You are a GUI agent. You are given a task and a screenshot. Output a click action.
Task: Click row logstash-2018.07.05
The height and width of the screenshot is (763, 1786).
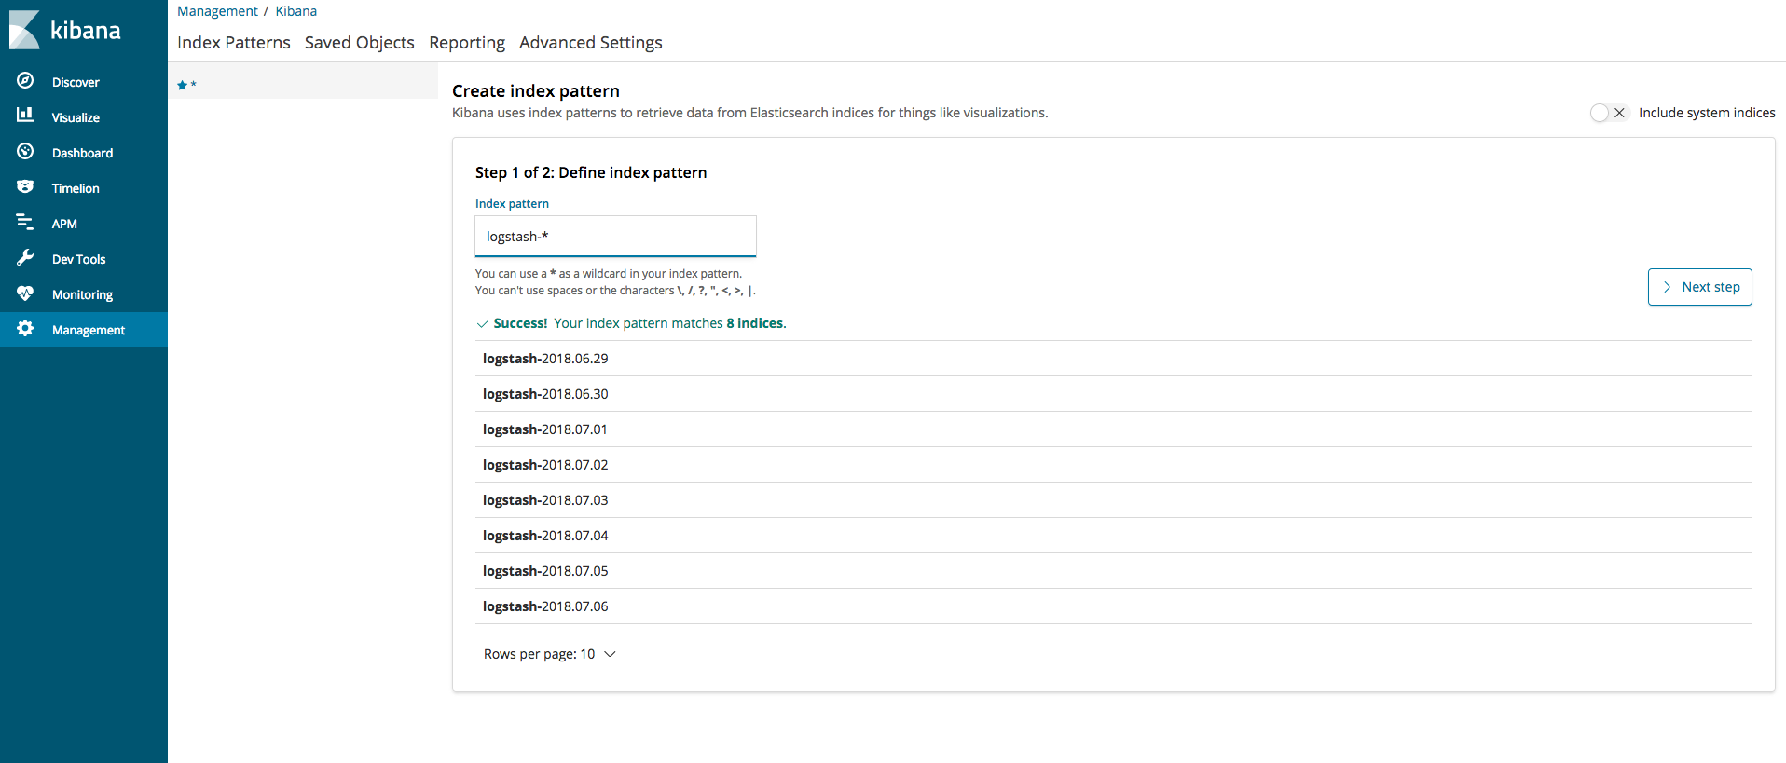click(1113, 571)
